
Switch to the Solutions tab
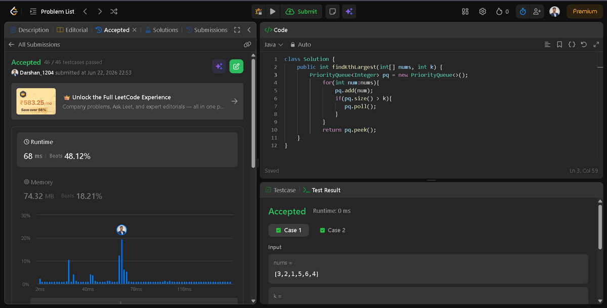pyautogui.click(x=162, y=30)
